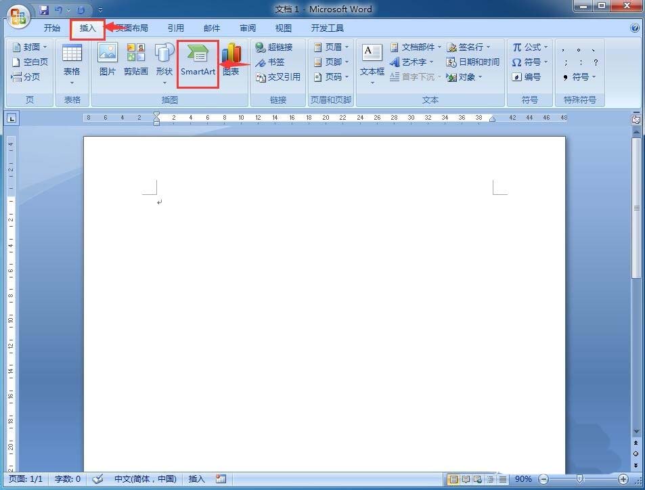Open word count via 字数: 0
This screenshot has height=490, width=645.
[68, 479]
